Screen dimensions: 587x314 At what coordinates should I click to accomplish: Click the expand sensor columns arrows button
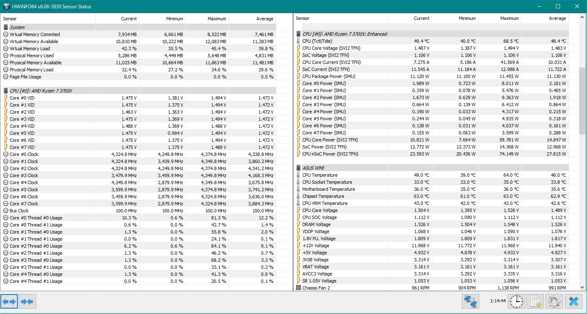click(9, 302)
